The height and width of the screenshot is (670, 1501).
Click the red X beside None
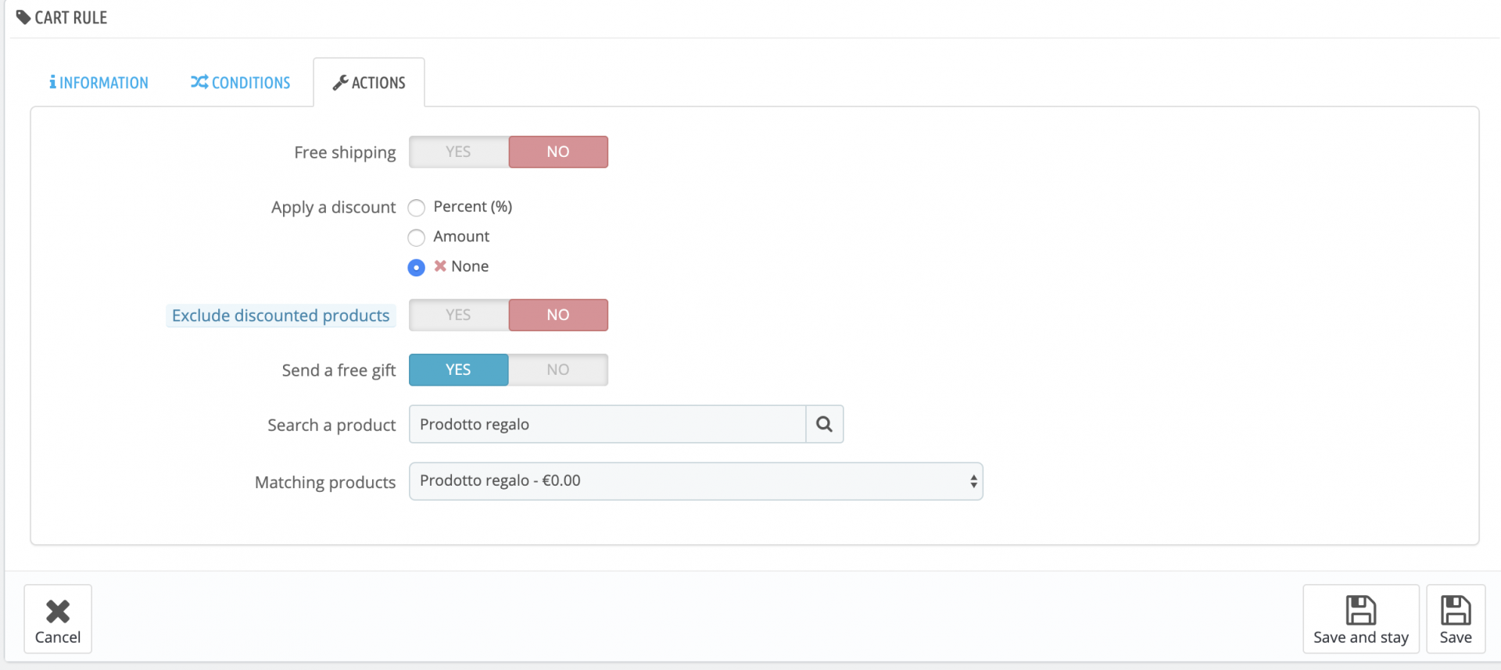[x=440, y=266]
